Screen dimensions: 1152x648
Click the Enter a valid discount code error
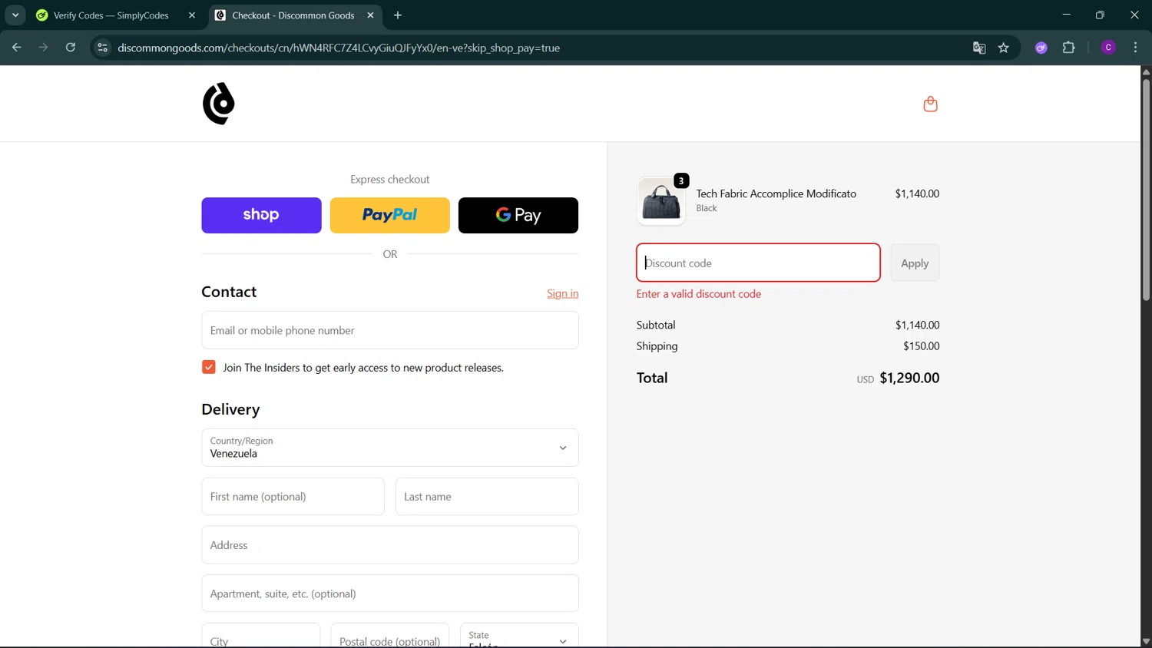coord(699,294)
